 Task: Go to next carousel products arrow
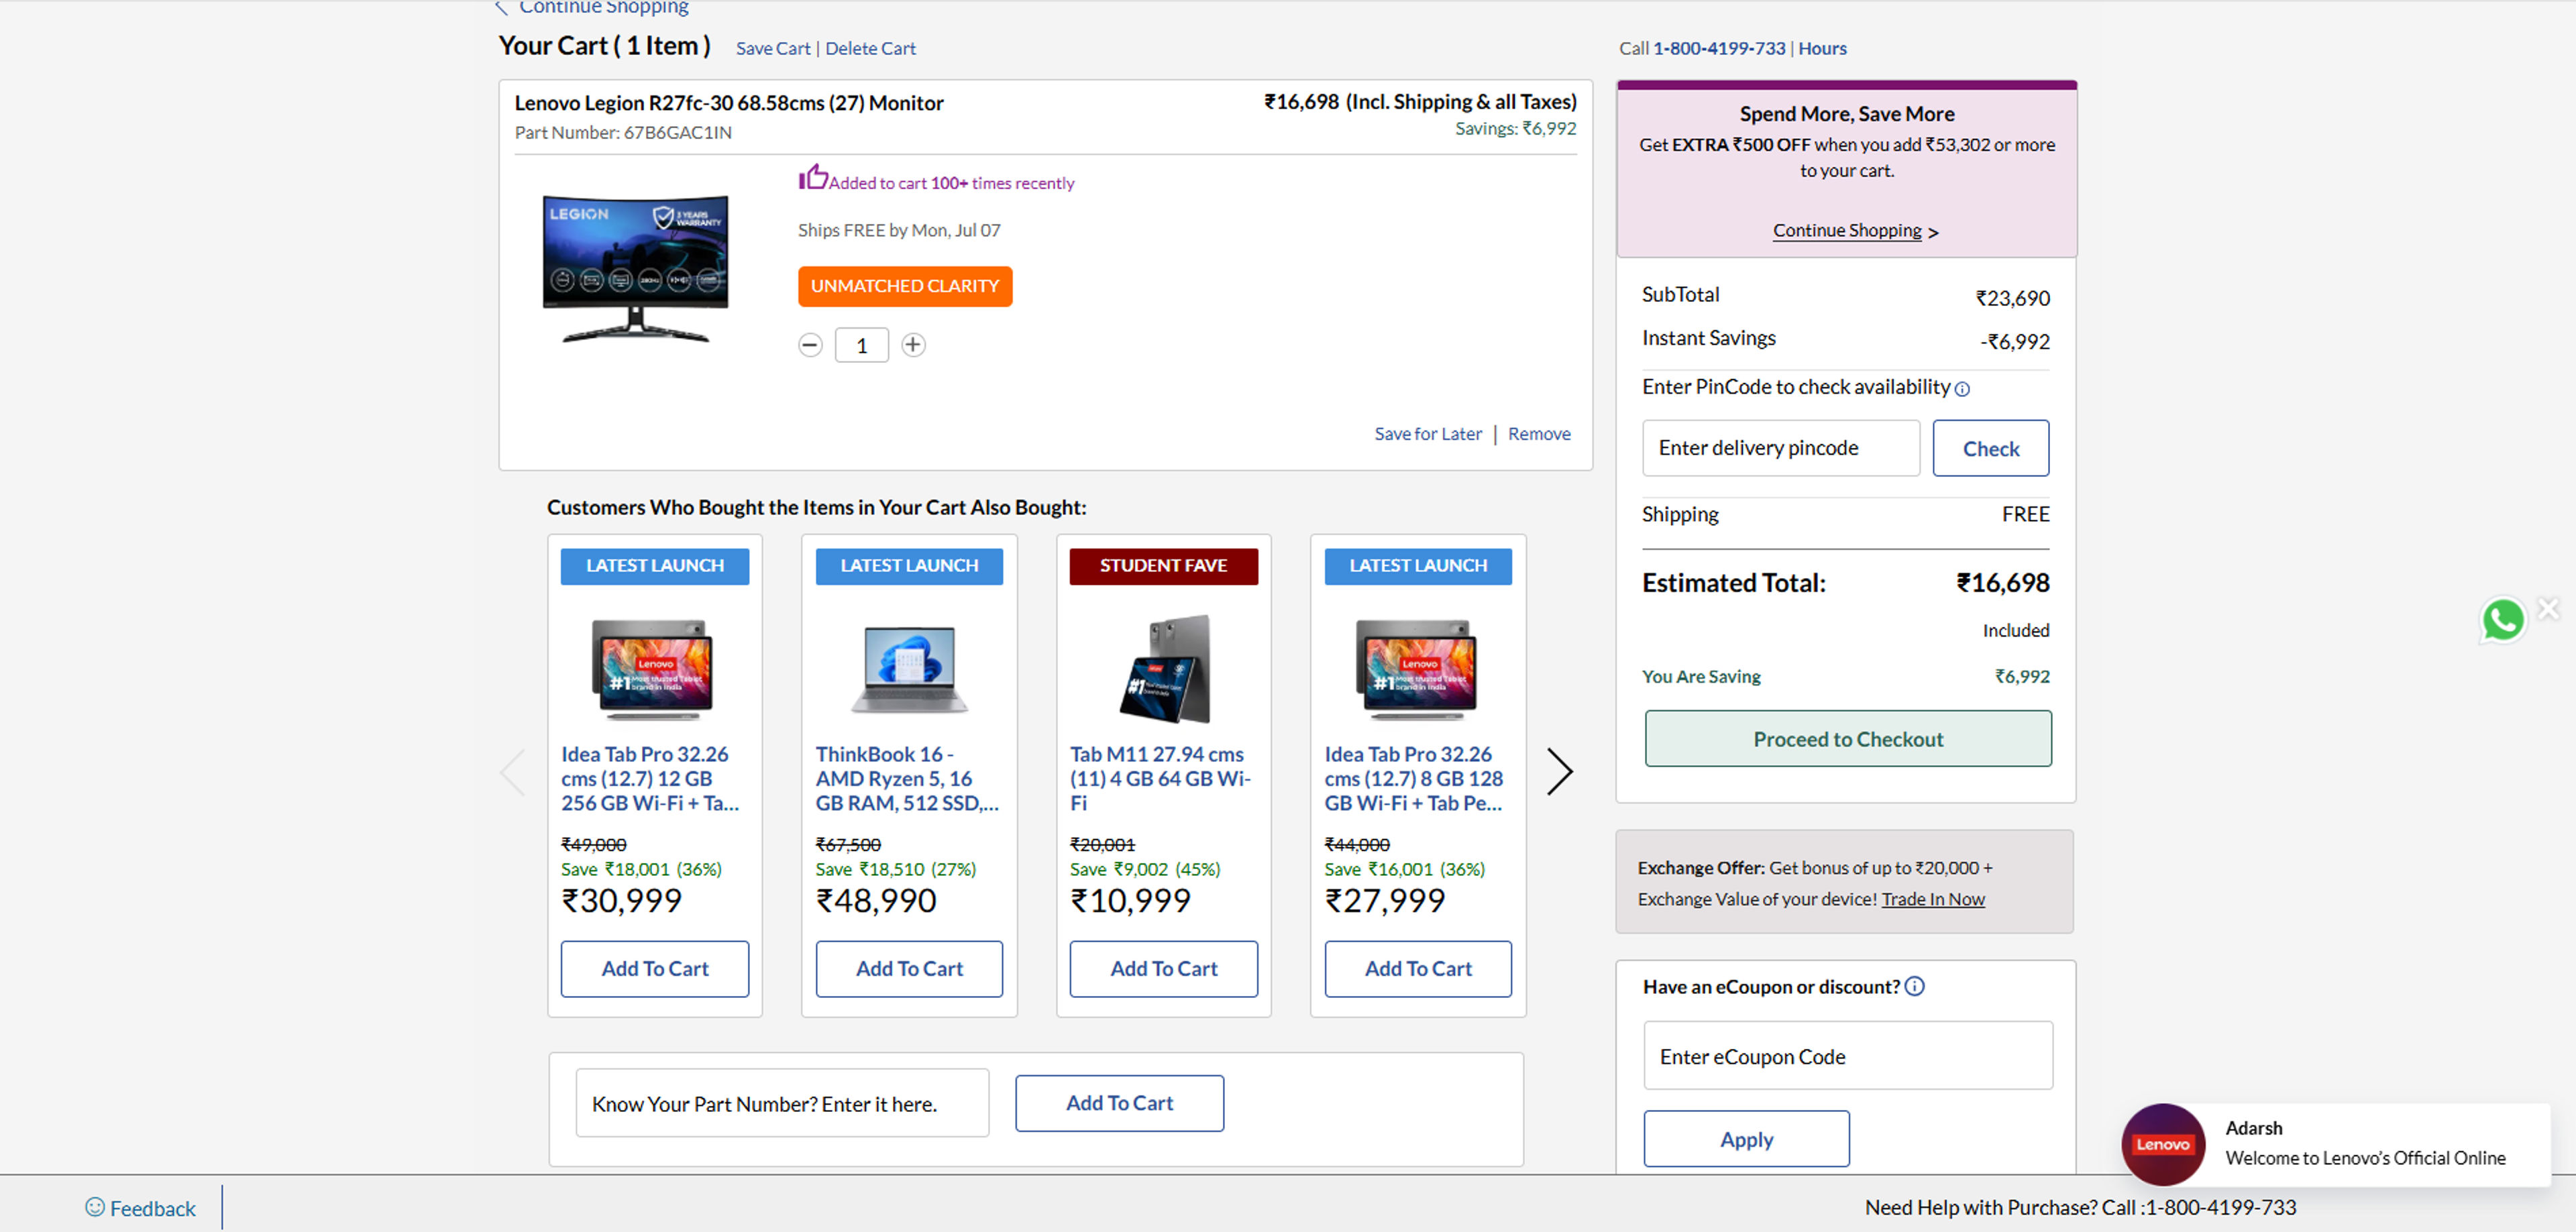[1559, 771]
